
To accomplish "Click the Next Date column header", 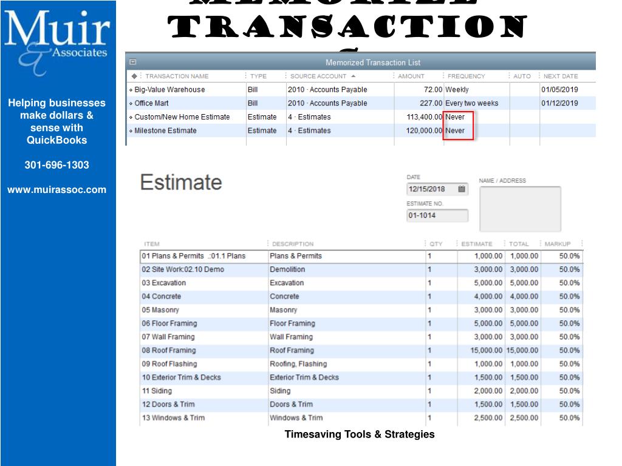I will tap(561, 76).
